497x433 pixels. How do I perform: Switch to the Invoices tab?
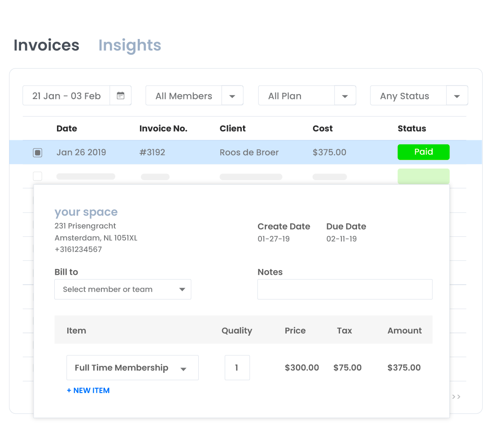[46, 45]
